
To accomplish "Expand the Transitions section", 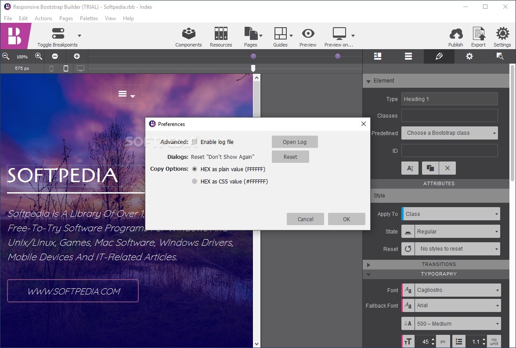I will coord(368,265).
